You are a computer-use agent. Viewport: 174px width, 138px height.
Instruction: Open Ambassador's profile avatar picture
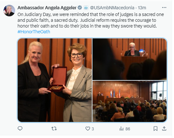(9, 11)
